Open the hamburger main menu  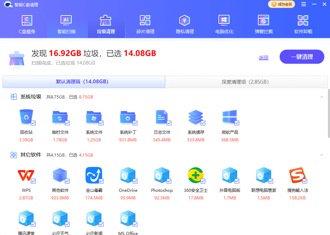tap(304, 4)
